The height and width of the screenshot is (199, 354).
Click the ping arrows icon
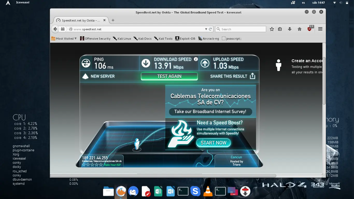(86, 63)
